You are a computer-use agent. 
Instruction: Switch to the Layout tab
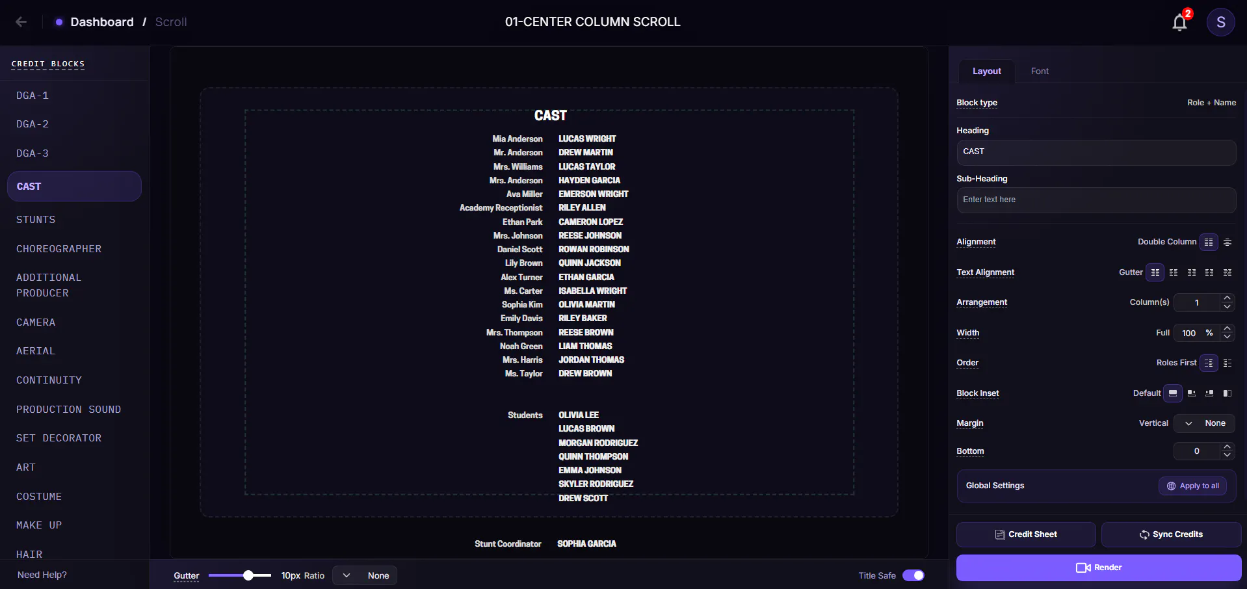986,71
